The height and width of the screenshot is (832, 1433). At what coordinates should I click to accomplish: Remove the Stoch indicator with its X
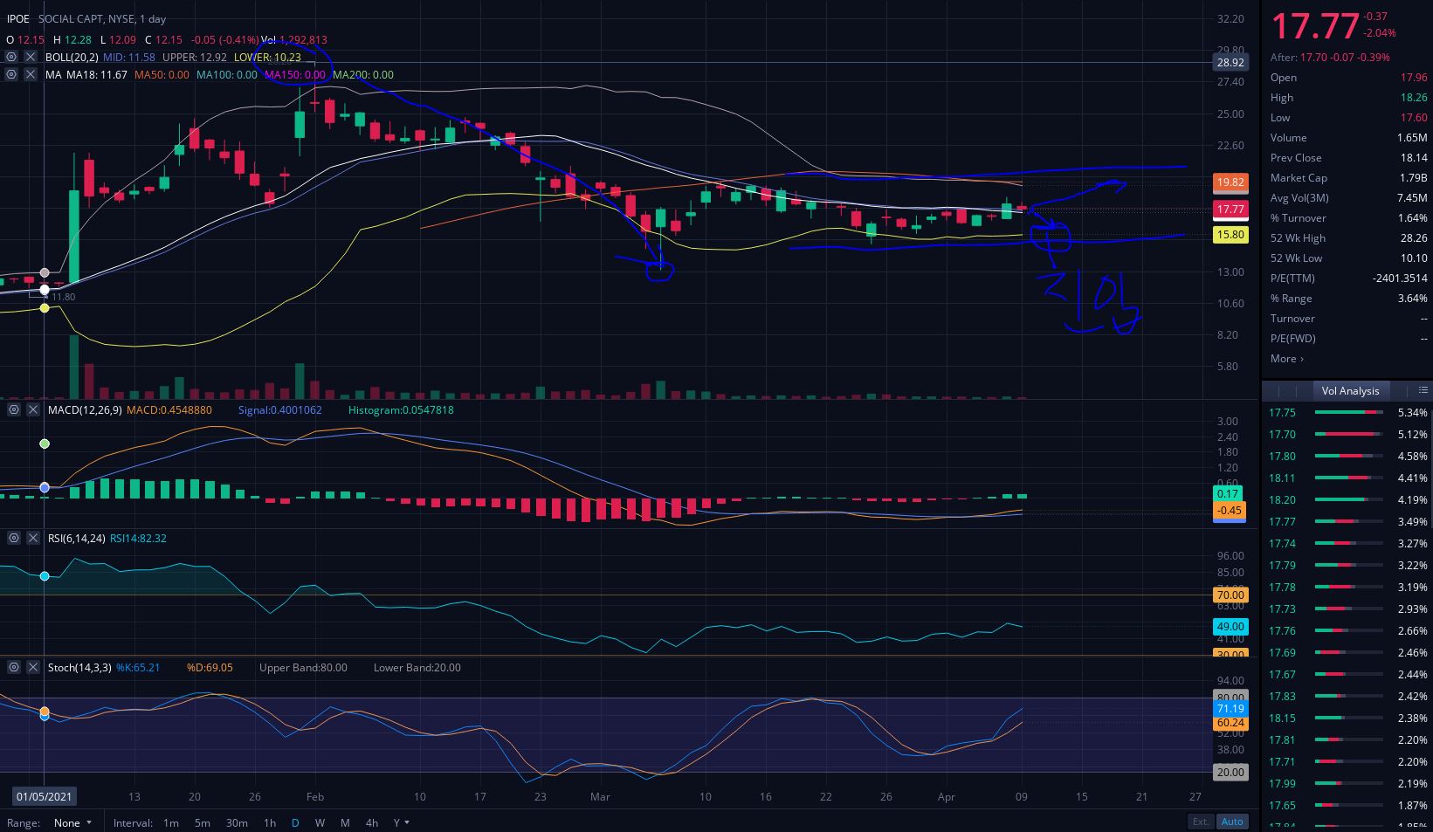click(33, 667)
